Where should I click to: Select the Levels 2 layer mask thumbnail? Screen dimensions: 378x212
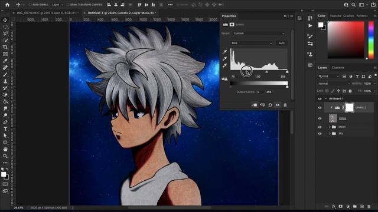click(x=349, y=107)
